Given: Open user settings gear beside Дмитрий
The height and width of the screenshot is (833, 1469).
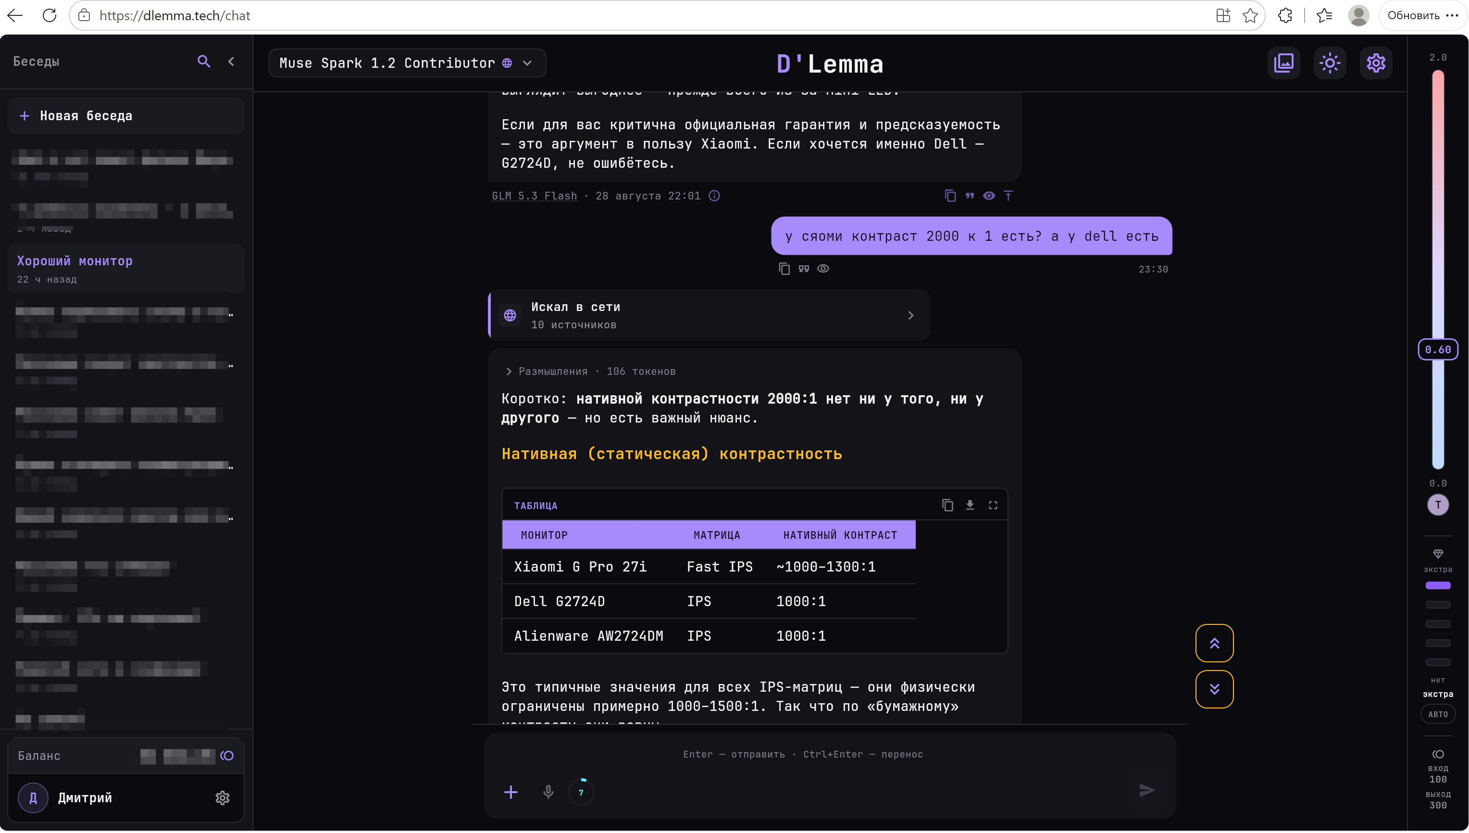Looking at the screenshot, I should [222, 797].
